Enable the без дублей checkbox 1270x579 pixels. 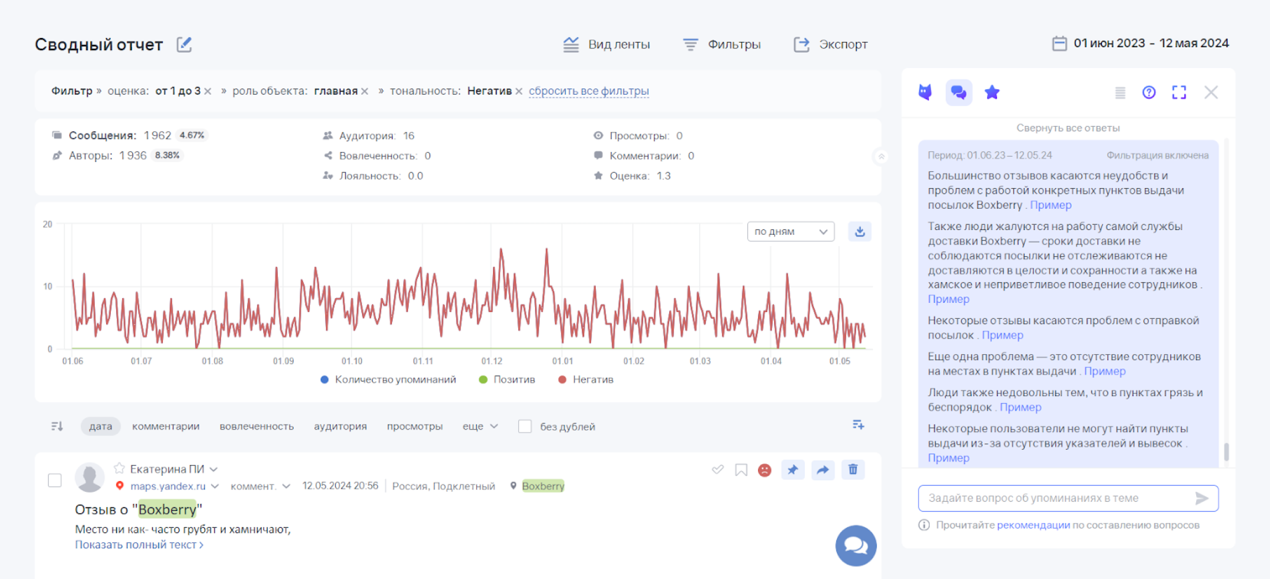coord(525,426)
